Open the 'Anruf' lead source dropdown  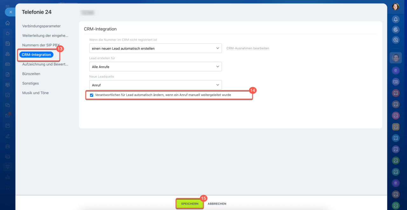(x=155, y=85)
